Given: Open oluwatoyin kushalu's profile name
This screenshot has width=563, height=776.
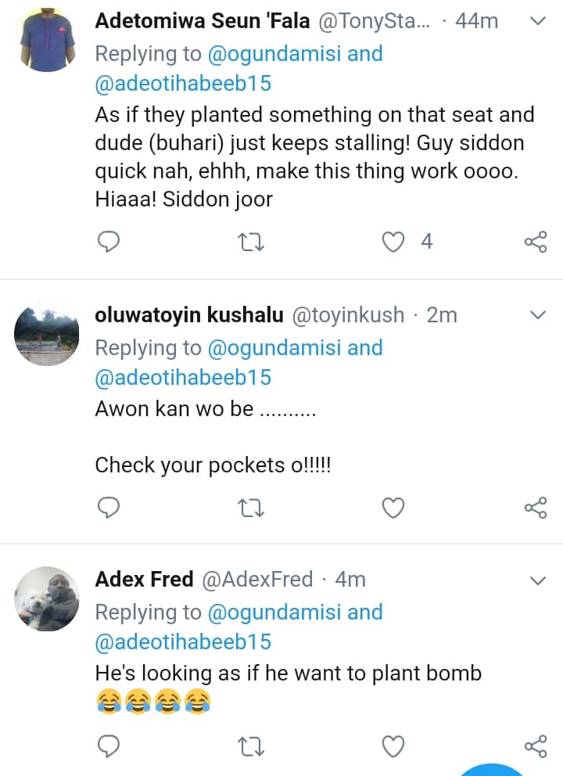Looking at the screenshot, I should pos(188,315).
